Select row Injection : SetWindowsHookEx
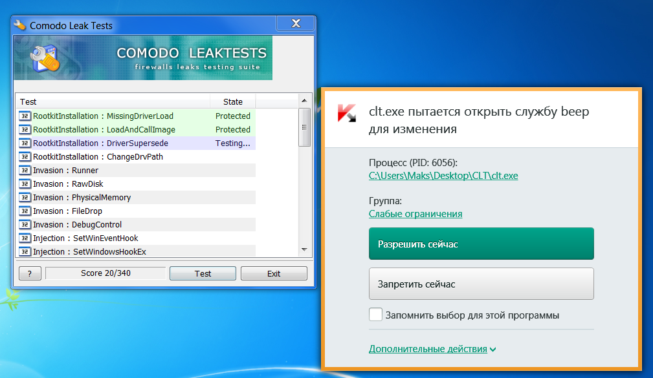Screen dimensions: 653x378 [x=136, y=251]
